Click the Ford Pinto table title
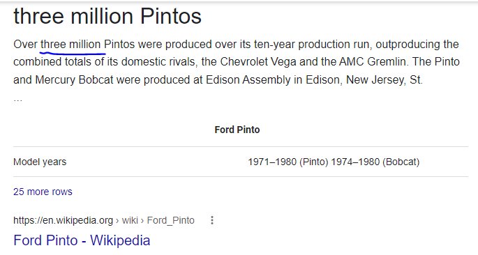The image size is (478, 255). tap(237, 130)
